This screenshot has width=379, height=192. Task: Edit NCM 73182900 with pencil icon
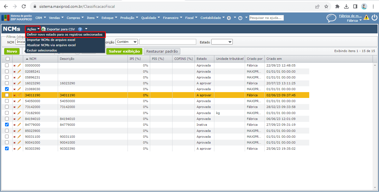pos(19,113)
